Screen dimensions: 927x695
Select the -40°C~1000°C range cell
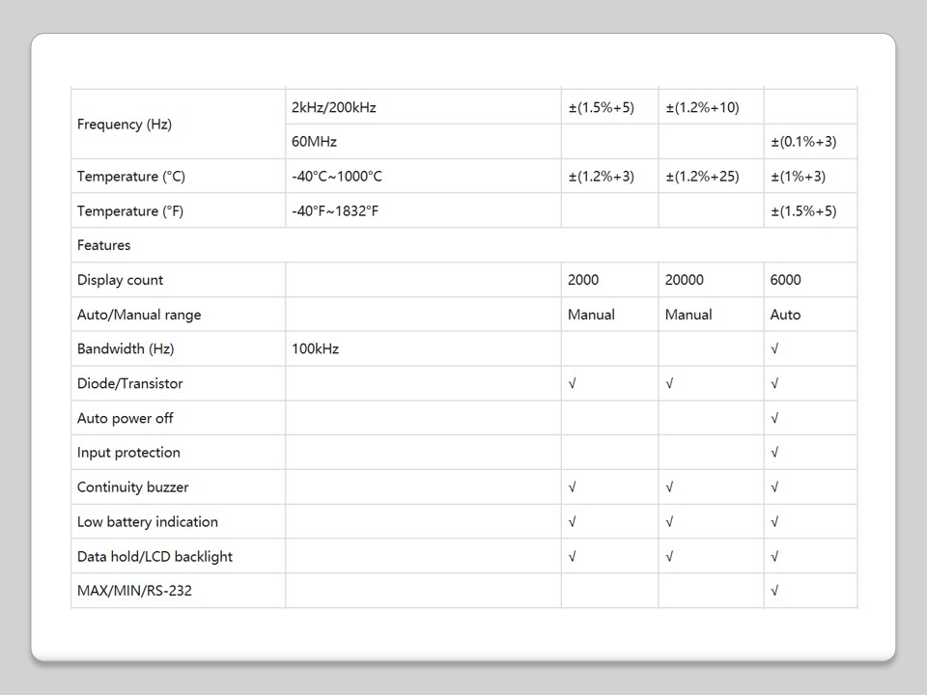pyautogui.click(x=337, y=177)
